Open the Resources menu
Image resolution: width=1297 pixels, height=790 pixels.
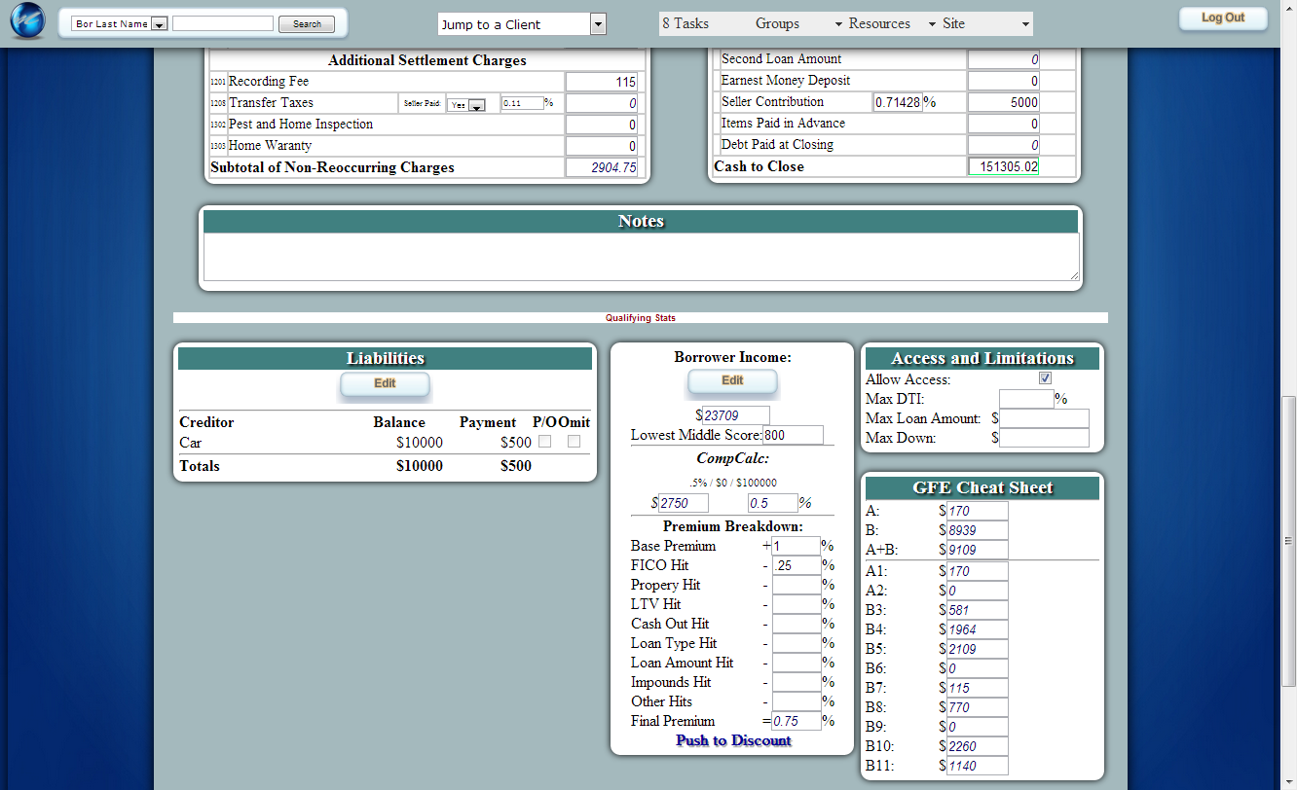879,23
